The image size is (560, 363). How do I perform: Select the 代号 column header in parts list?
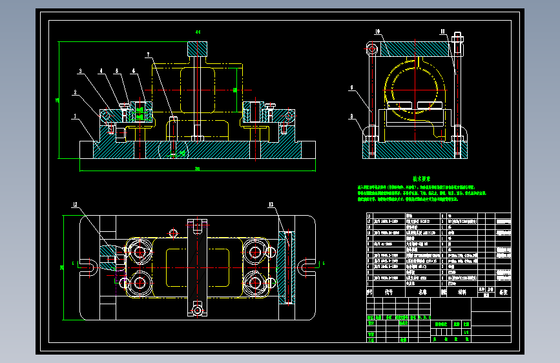click(389, 292)
